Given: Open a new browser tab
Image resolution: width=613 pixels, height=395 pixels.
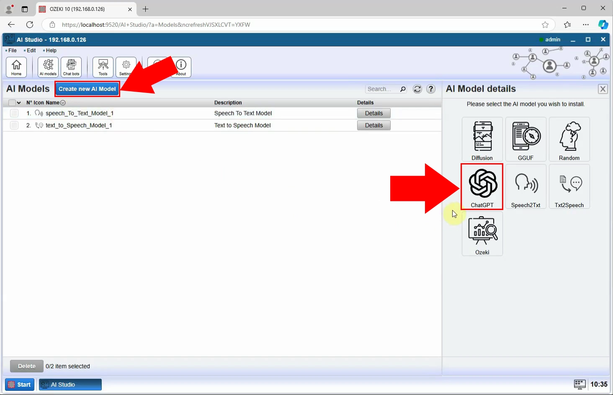Looking at the screenshot, I should click(x=145, y=9).
